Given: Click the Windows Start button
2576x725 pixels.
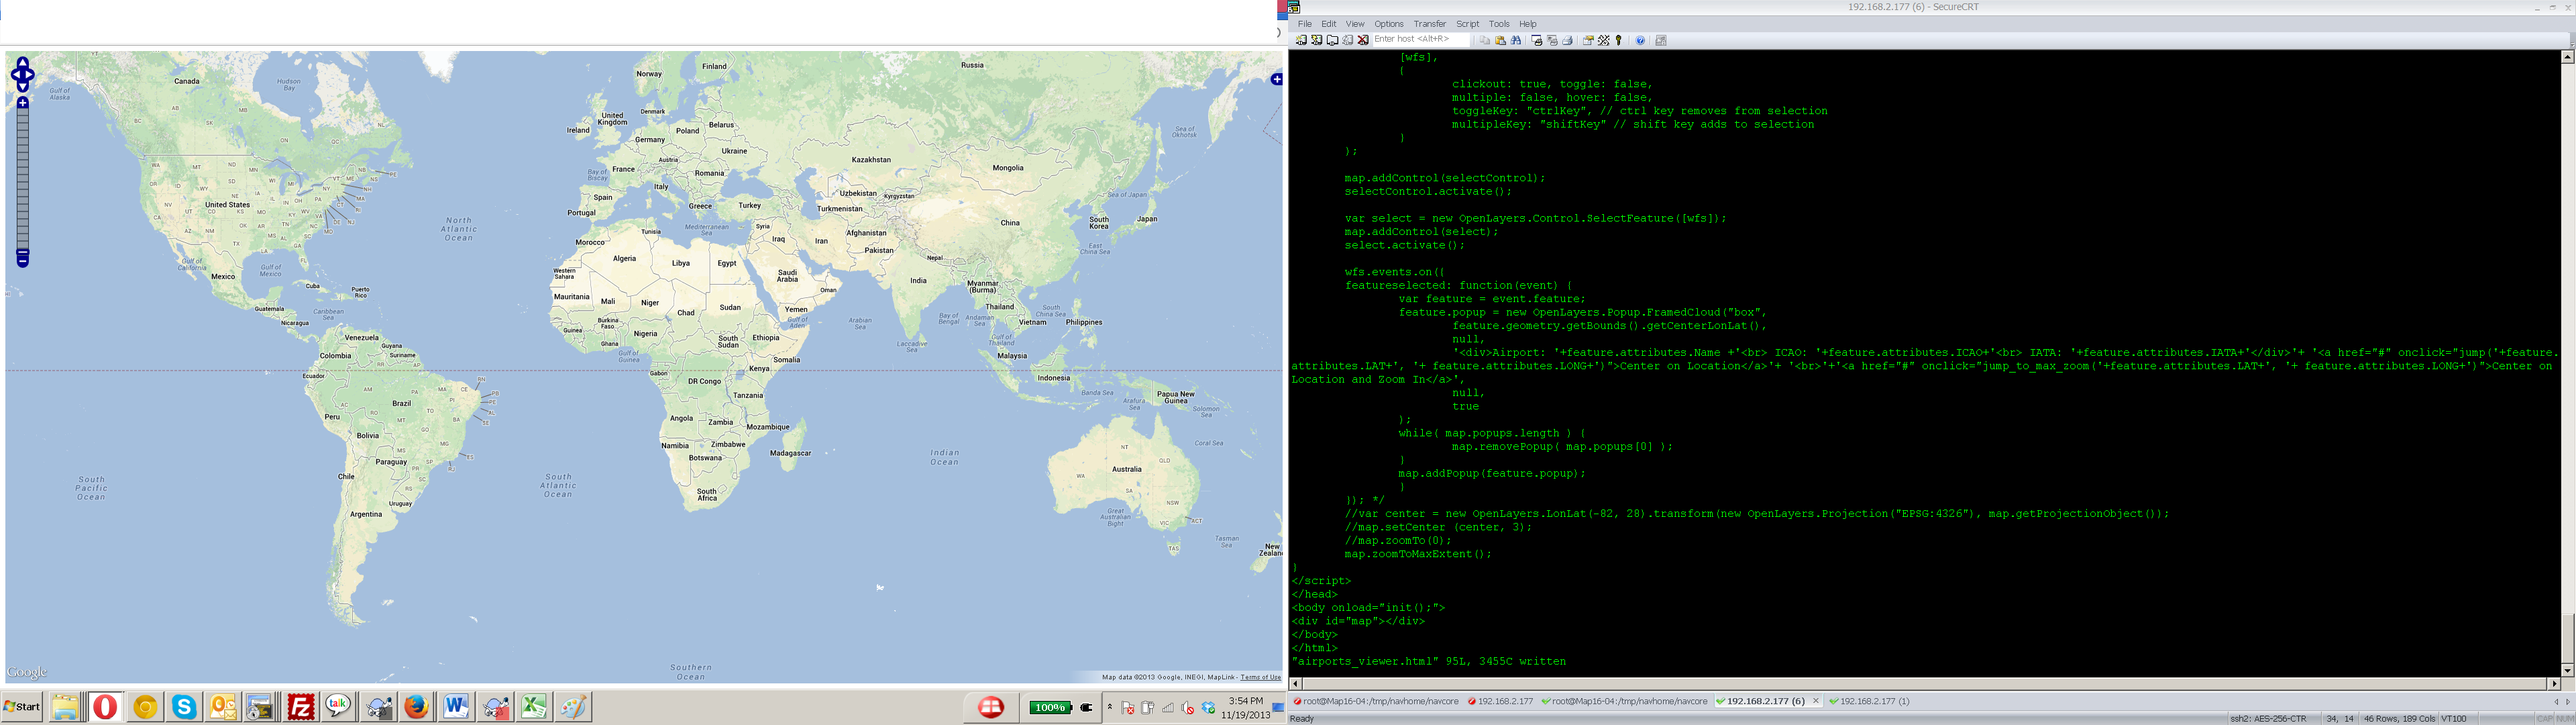Looking at the screenshot, I should tap(22, 707).
